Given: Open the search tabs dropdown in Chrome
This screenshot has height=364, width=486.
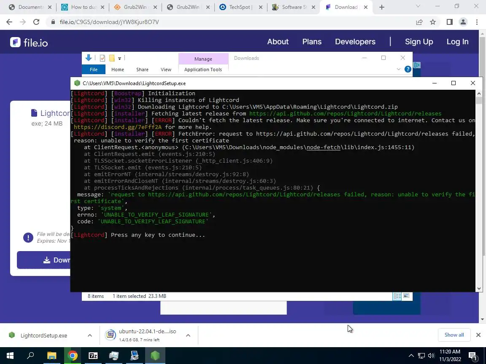Looking at the screenshot, I should 418,6.
